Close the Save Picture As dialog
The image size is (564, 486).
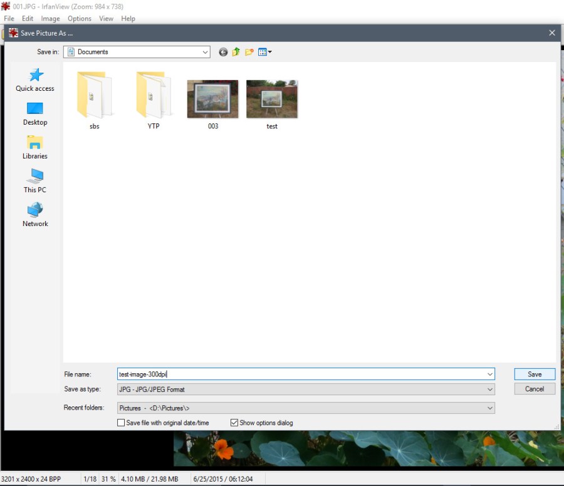[551, 33]
